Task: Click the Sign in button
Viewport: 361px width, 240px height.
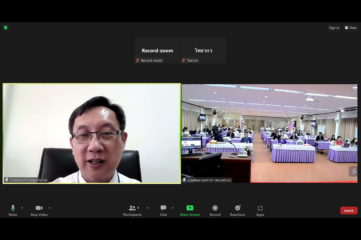Action: [x=334, y=28]
